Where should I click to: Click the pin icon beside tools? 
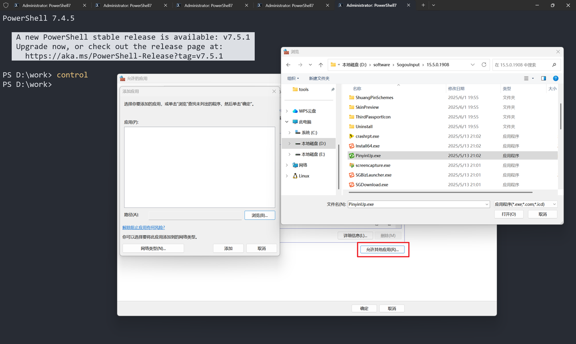click(332, 90)
